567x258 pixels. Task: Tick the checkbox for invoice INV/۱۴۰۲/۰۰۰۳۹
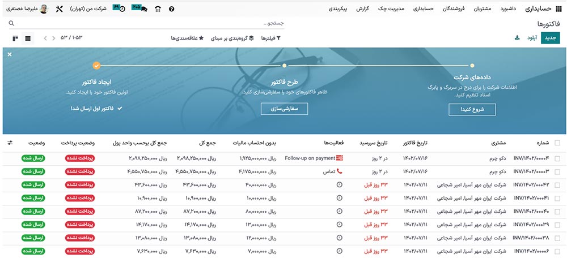coord(557,225)
